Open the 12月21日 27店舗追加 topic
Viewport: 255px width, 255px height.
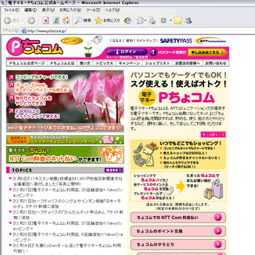[x=68, y=226]
